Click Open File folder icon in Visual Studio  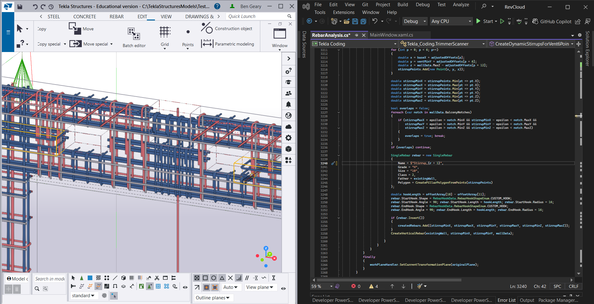347,21
